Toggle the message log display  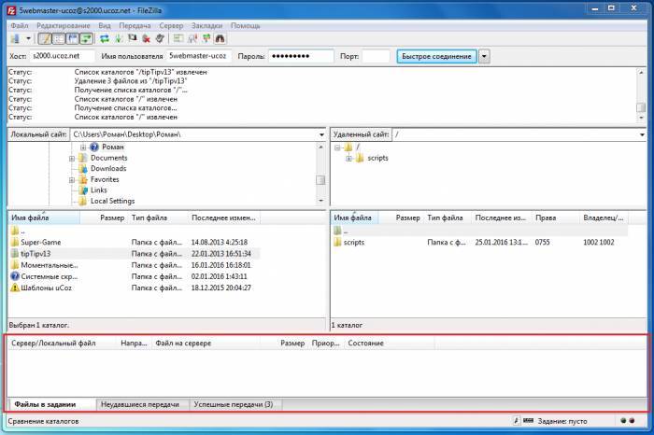point(45,39)
